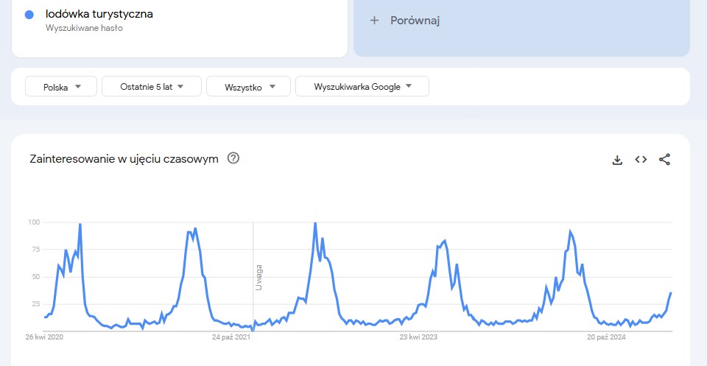Expand the Ostatnie 5 lat time range dropdown
This screenshot has width=707, height=366.
[152, 87]
